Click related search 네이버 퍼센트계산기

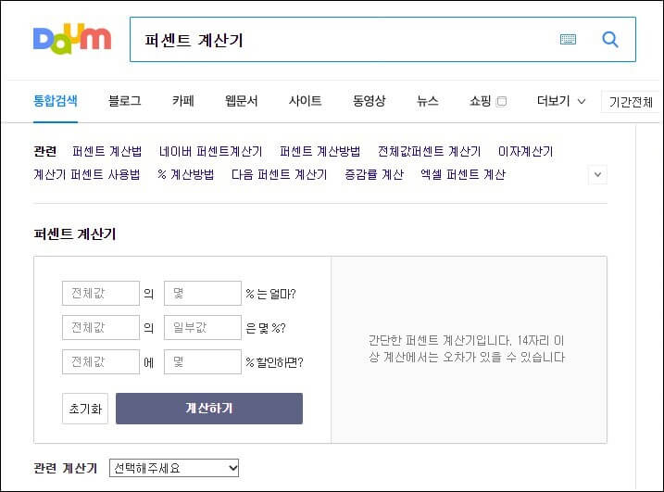click(x=211, y=151)
